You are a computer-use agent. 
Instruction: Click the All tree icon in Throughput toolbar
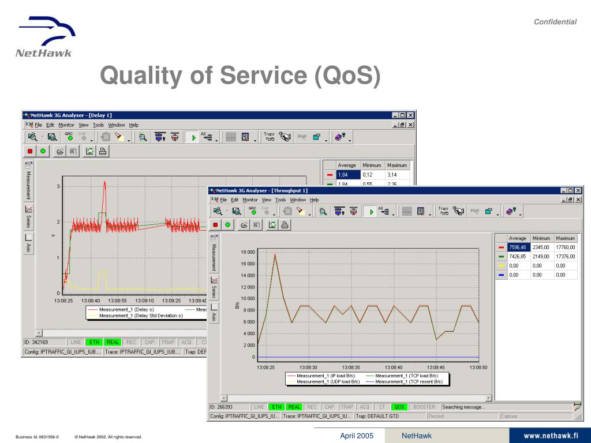[x=384, y=211]
